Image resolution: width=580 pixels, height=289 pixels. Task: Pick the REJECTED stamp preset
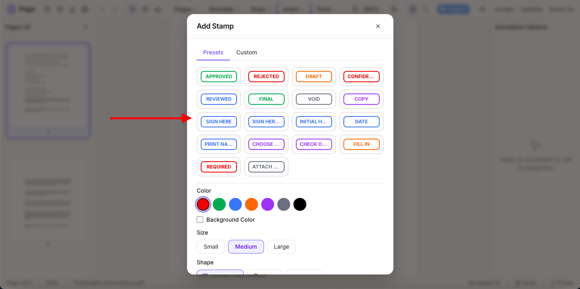[266, 77]
